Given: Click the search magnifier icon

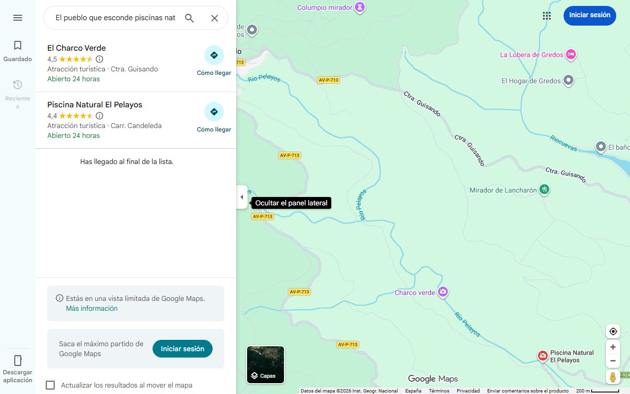Looking at the screenshot, I should point(189,18).
